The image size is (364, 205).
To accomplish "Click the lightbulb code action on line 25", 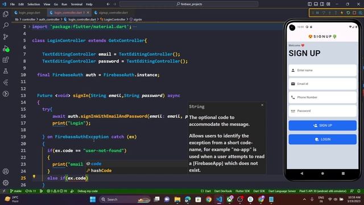I will [34, 177].
